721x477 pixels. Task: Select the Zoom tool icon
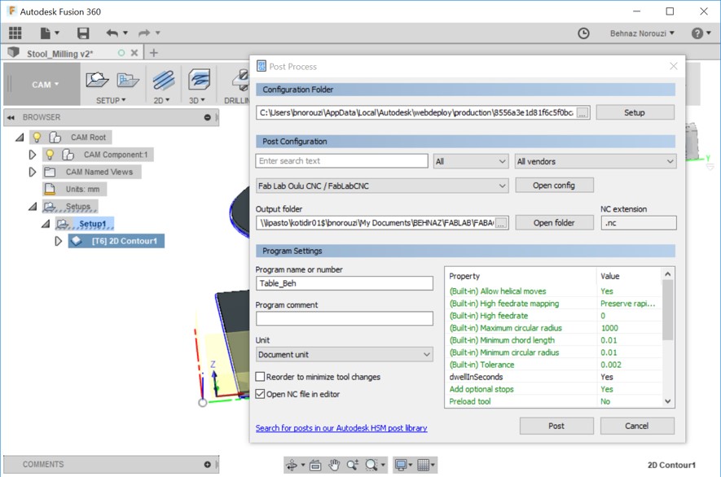pyautogui.click(x=353, y=465)
